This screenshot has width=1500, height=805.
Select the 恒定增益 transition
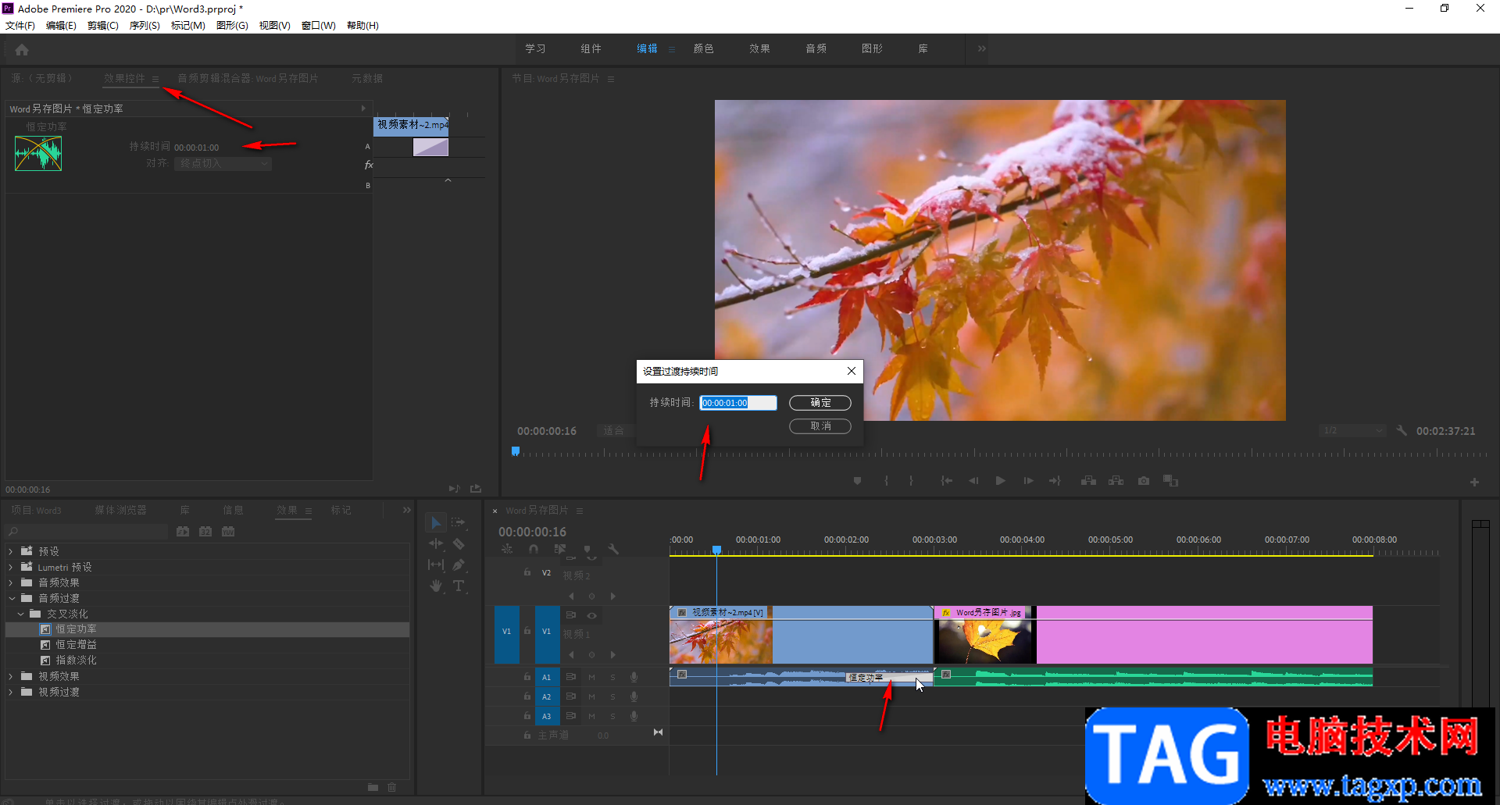77,645
